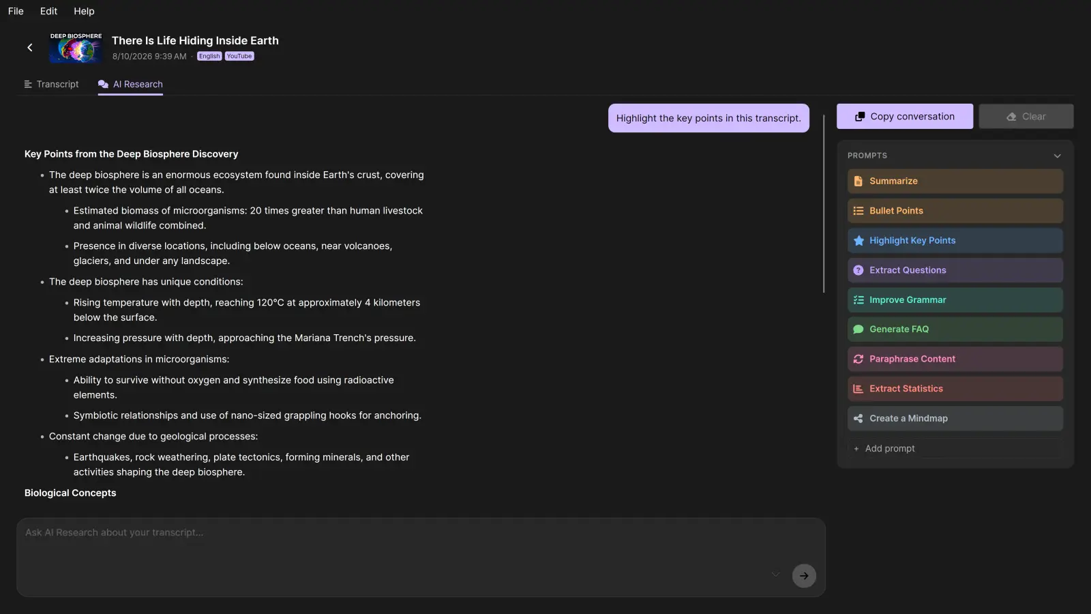Image resolution: width=1091 pixels, height=614 pixels.
Task: Click the English language tag
Action: (209, 57)
